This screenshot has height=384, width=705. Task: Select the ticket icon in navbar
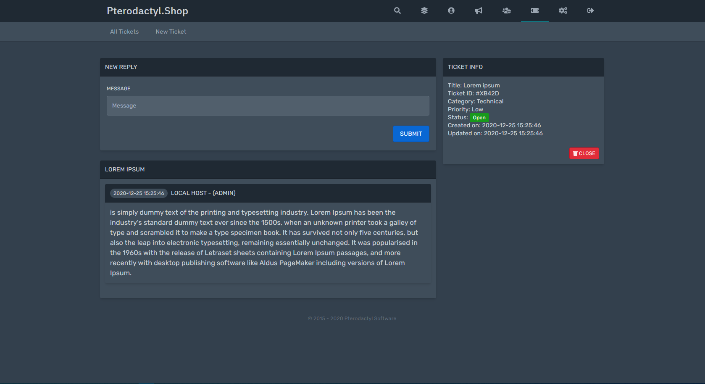coord(534,11)
